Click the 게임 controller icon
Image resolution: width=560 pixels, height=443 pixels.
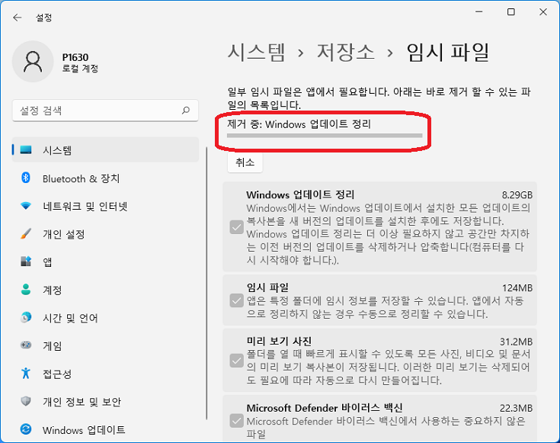click(x=26, y=345)
